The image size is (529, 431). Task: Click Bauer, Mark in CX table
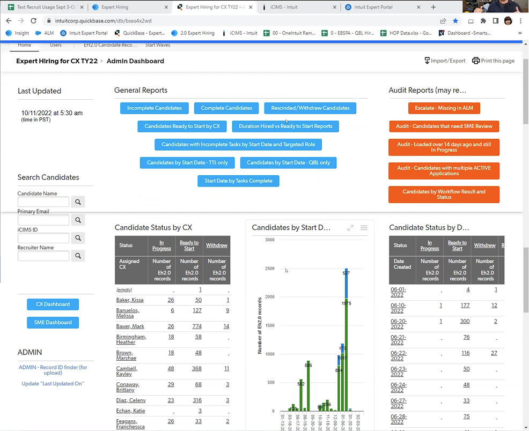[x=130, y=326]
